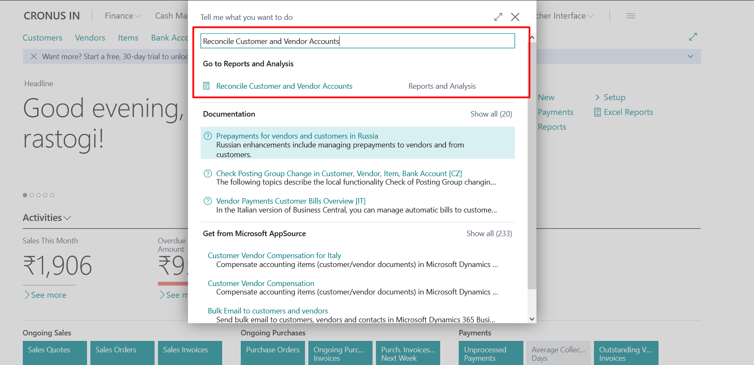Click the report icon beside Reconcile Customer result
The image size is (754, 365).
click(x=207, y=86)
